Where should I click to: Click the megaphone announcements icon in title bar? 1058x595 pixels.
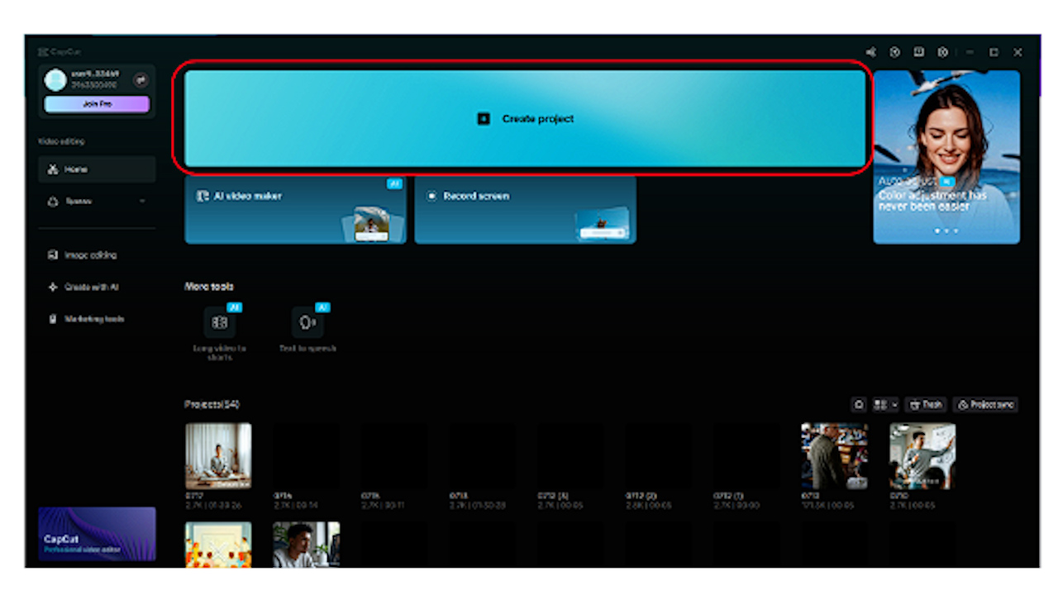point(870,52)
